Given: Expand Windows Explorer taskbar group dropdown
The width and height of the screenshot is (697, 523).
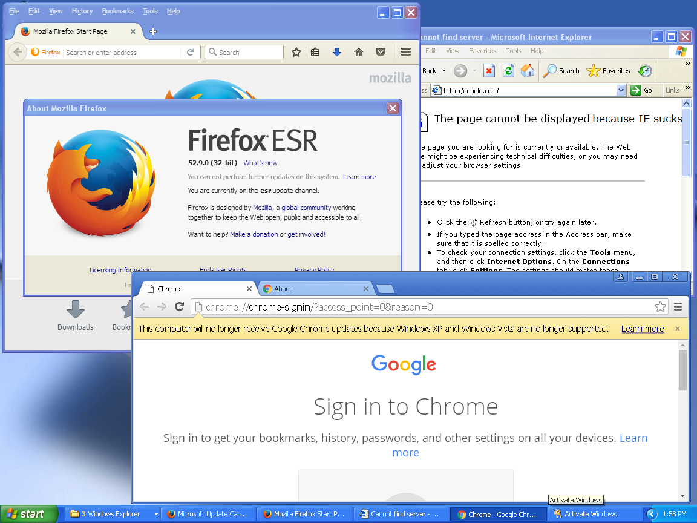Looking at the screenshot, I should click(156, 514).
